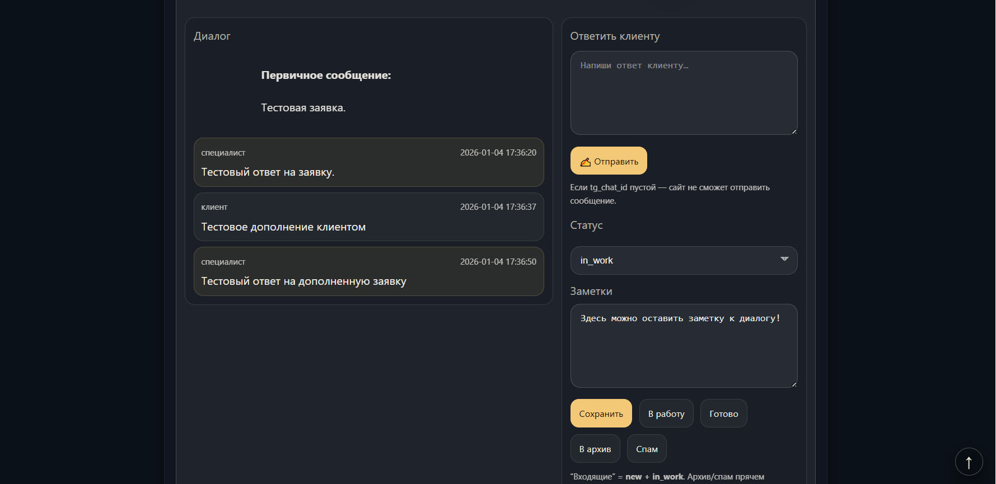This screenshot has width=996, height=484.
Task: Select the message "Тестовый ответ на заявку."
Action: (x=268, y=172)
